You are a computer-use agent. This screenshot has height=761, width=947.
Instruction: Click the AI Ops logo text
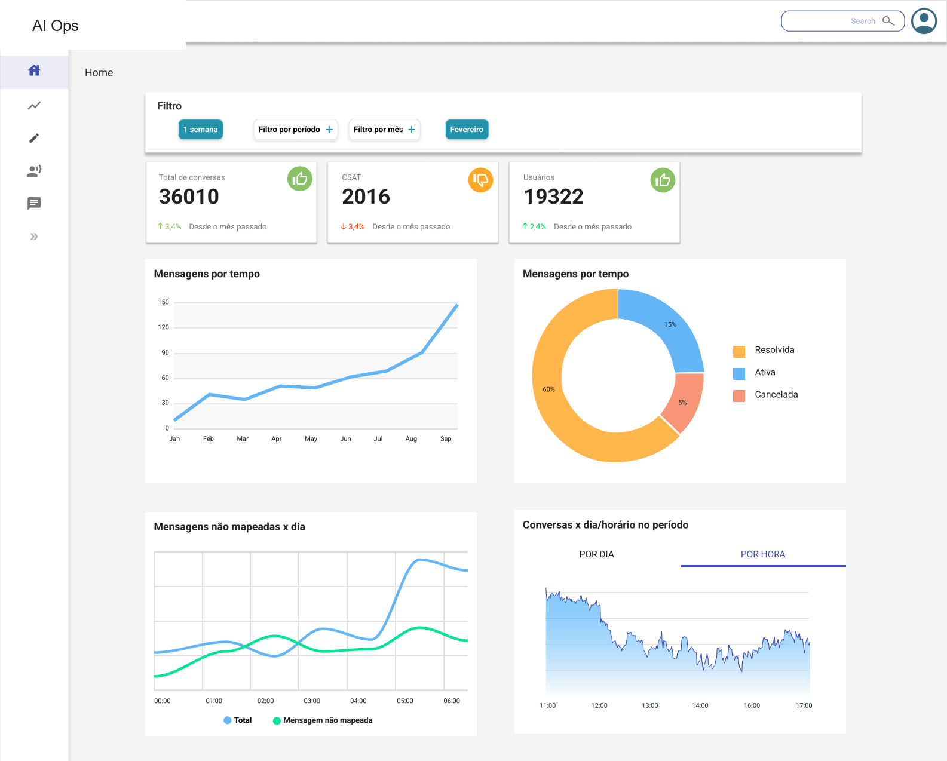56,26
